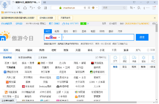The image size is (159, 104).
Task: Open the resource sniffer tool icon
Action: [x=139, y=8]
